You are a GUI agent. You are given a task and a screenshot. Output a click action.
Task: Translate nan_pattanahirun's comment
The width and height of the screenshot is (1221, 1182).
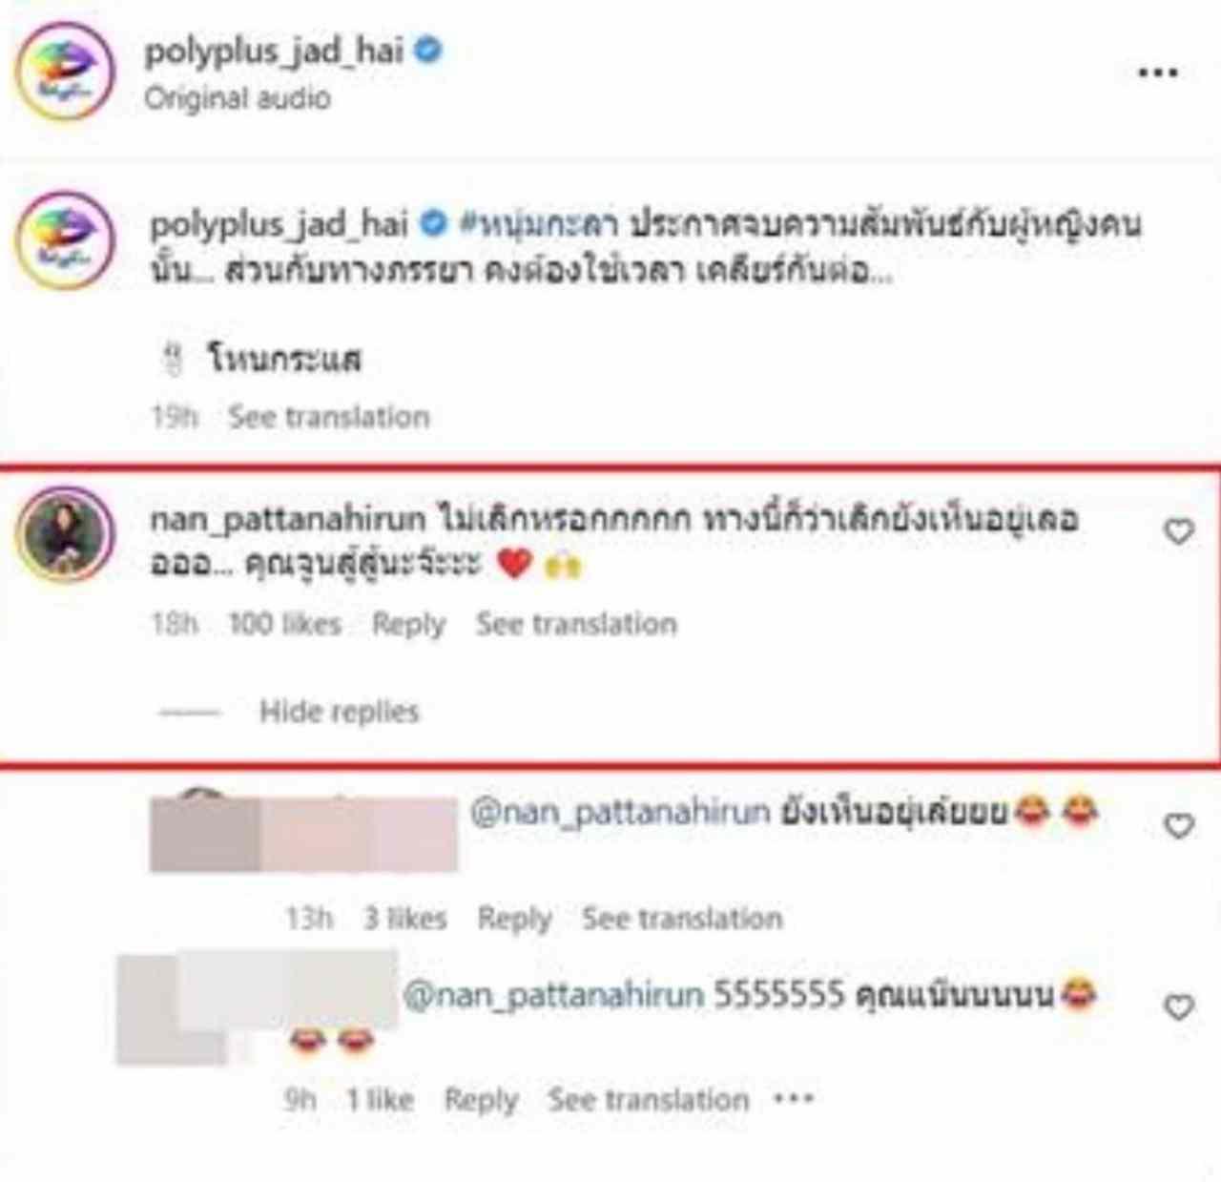(x=576, y=624)
